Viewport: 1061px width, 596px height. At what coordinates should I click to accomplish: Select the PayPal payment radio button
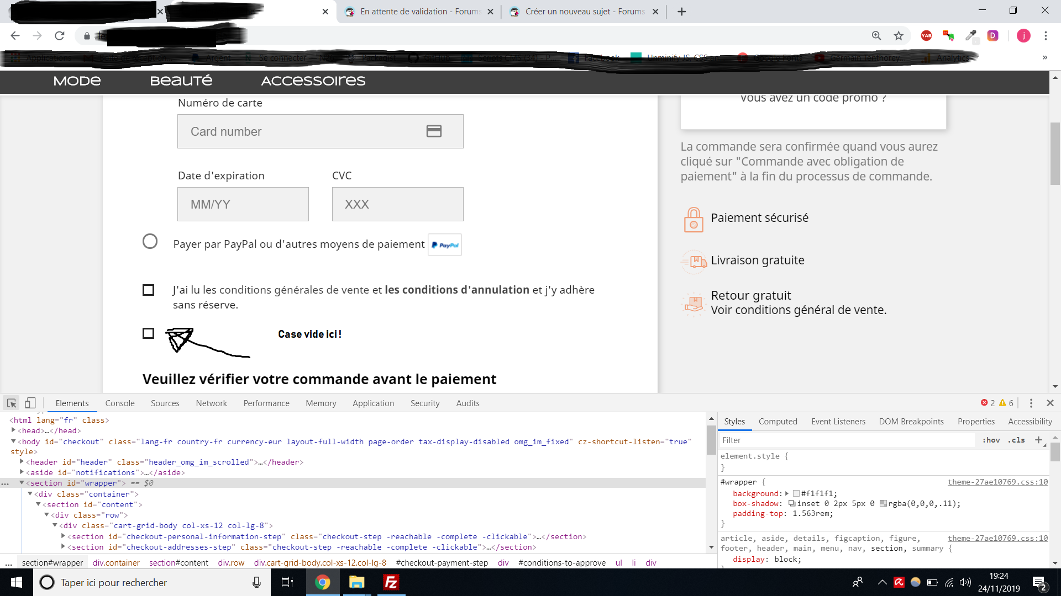[150, 242]
